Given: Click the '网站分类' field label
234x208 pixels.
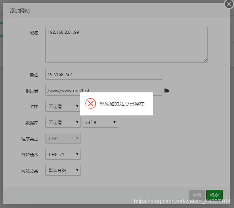Looking at the screenshot, I should (30, 171).
